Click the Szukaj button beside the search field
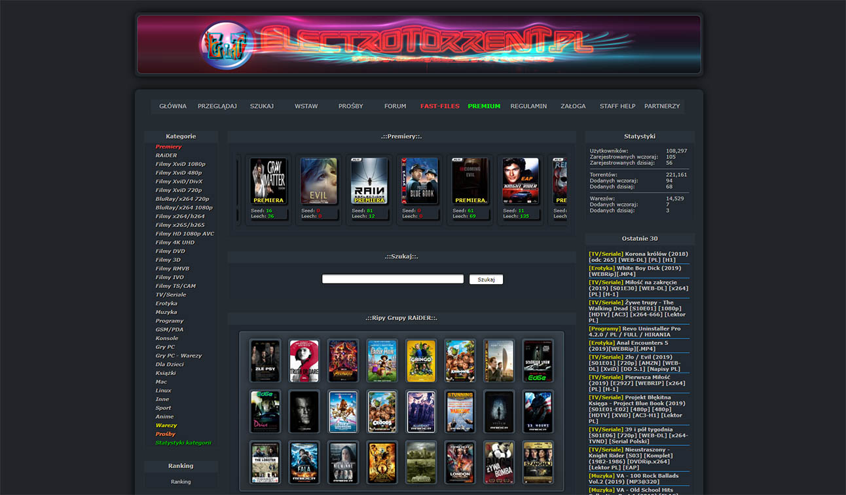 tap(486, 280)
